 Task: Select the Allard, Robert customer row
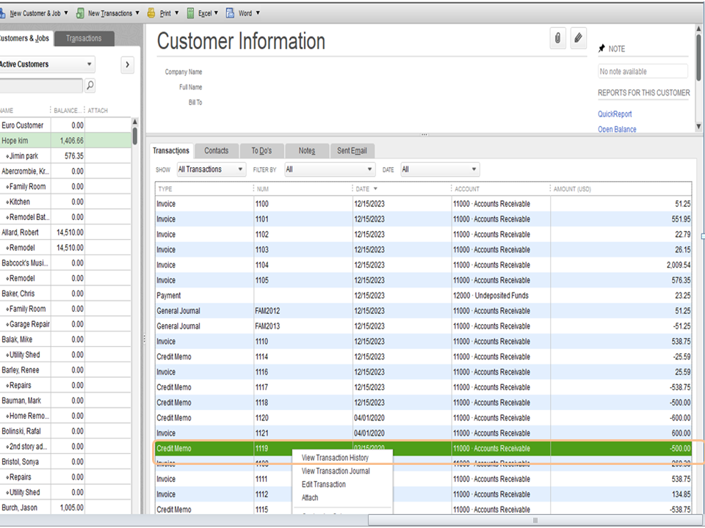[21, 232]
